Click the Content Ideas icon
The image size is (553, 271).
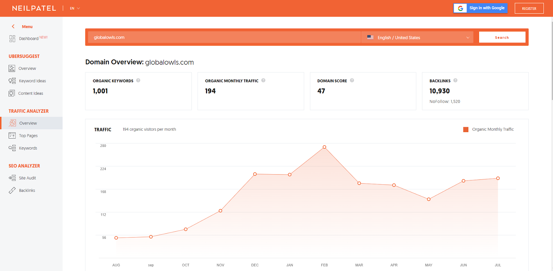pos(12,93)
